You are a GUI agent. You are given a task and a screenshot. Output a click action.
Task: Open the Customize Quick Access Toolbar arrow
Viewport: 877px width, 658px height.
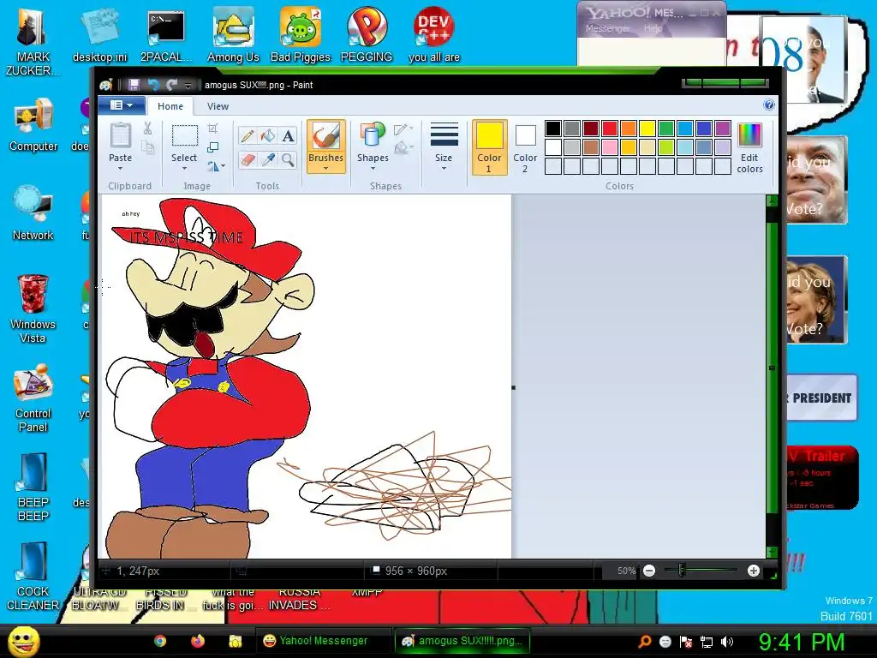[188, 85]
